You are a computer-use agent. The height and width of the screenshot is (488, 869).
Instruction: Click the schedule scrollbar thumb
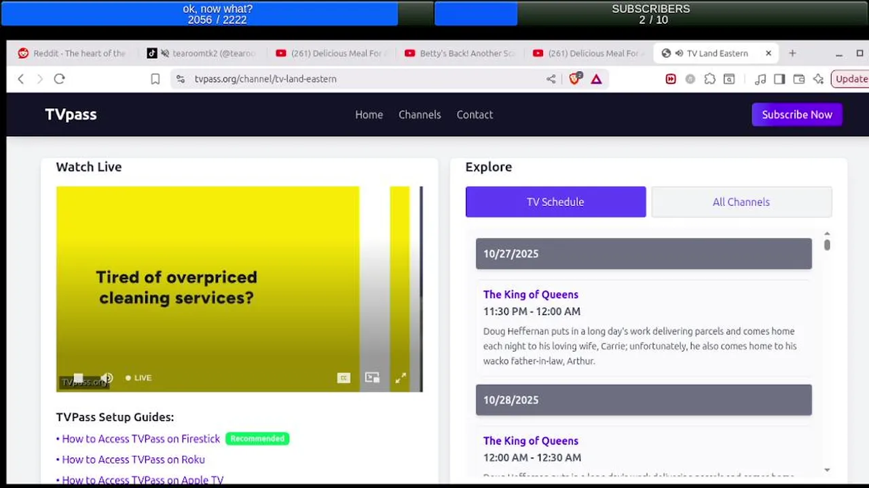827,244
